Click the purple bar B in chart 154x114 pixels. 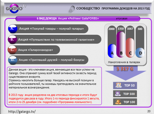121,44
